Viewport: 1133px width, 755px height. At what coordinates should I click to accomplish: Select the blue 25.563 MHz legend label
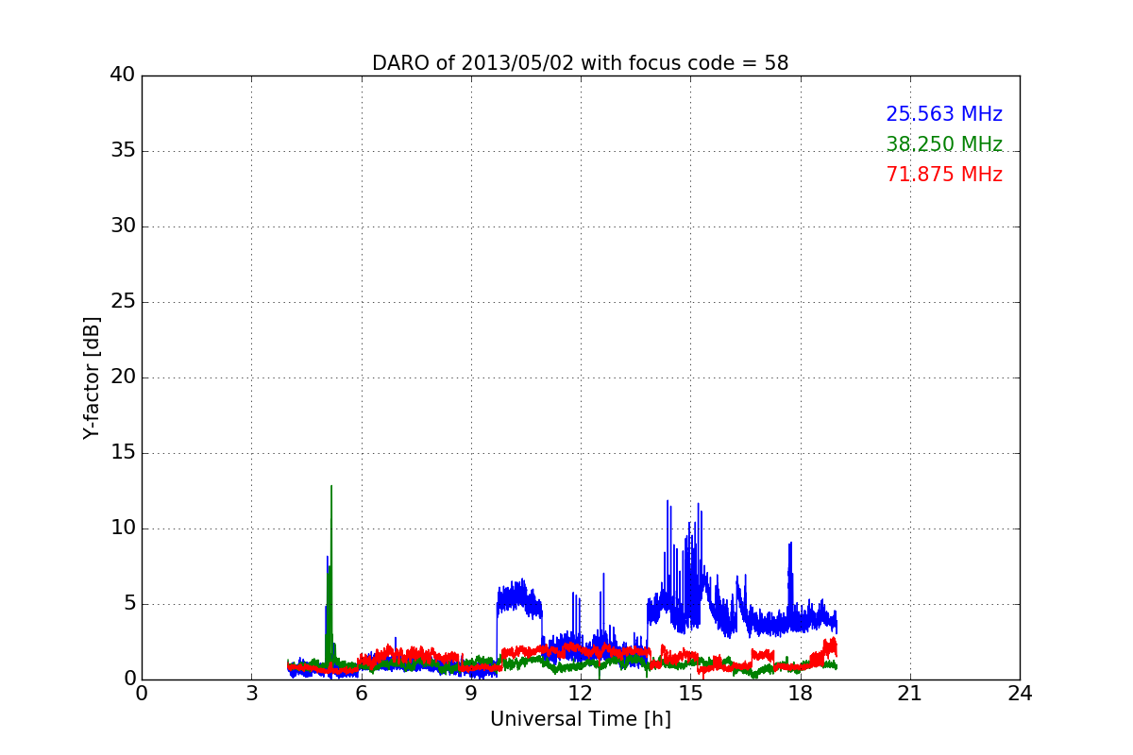point(944,114)
